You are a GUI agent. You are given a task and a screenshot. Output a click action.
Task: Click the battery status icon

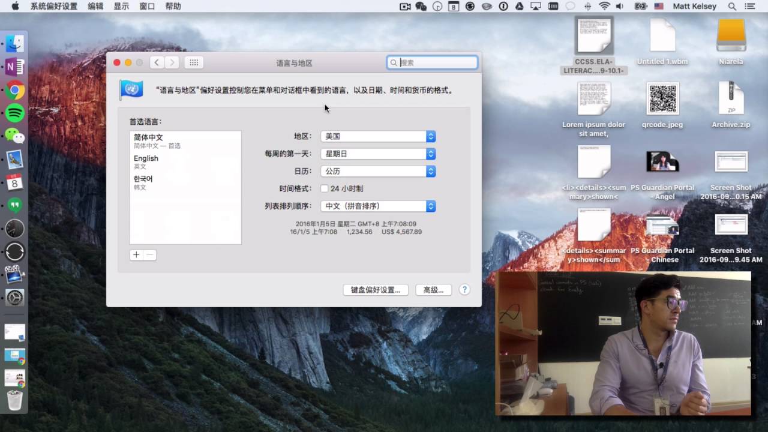(x=640, y=6)
